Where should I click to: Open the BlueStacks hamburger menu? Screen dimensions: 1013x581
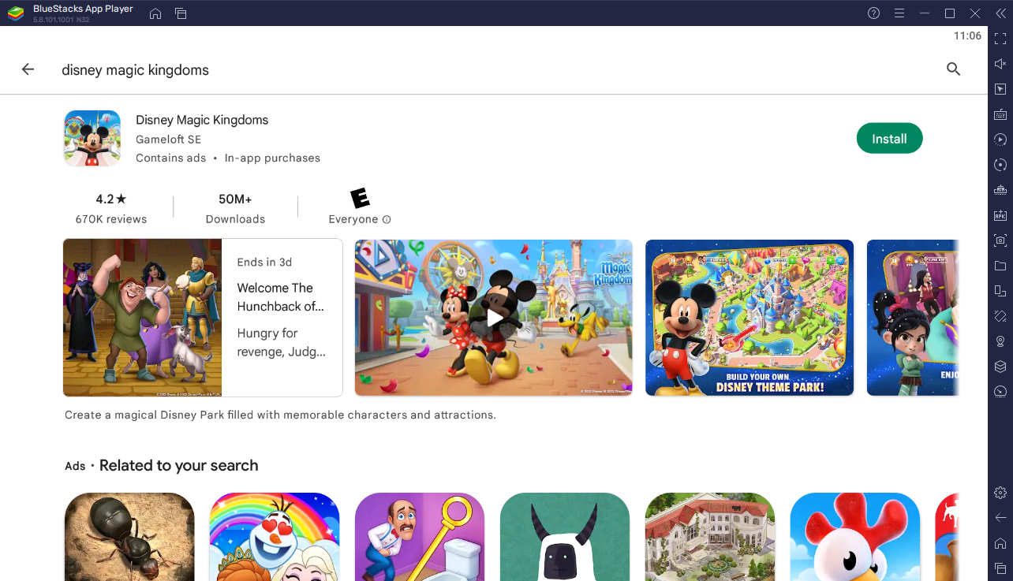[x=899, y=13]
